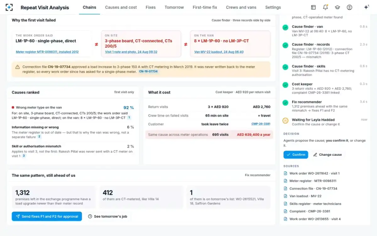Open the panel layout icon in the top bar
377x236 pixels.
point(313,7)
